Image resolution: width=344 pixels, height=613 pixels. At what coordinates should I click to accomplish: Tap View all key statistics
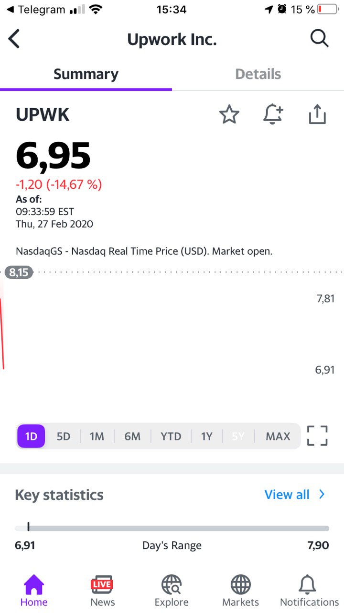(x=287, y=495)
